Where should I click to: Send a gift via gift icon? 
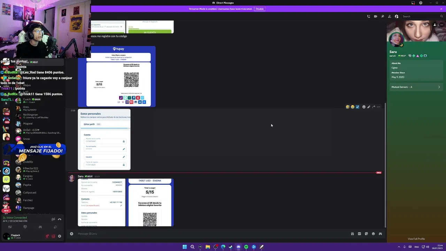[x=352, y=234]
